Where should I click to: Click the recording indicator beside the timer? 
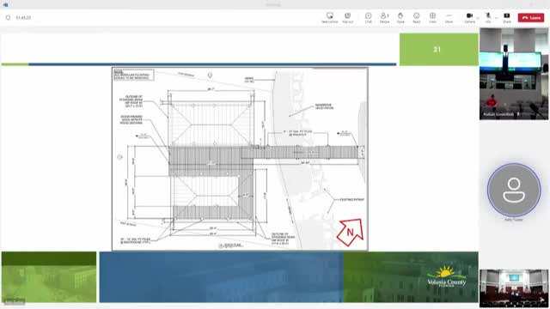tap(8, 17)
